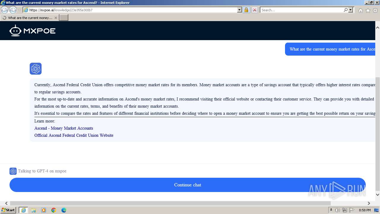
Task: Open the Home icon in Internet Explorer
Action: pos(360,10)
